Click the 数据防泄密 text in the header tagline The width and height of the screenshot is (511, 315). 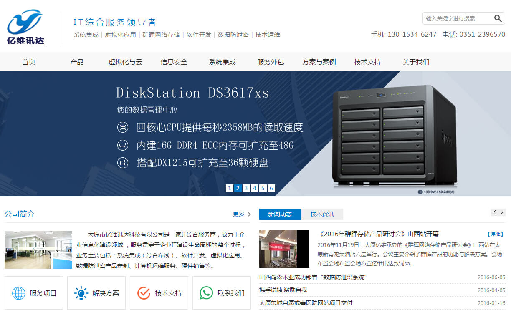click(233, 35)
